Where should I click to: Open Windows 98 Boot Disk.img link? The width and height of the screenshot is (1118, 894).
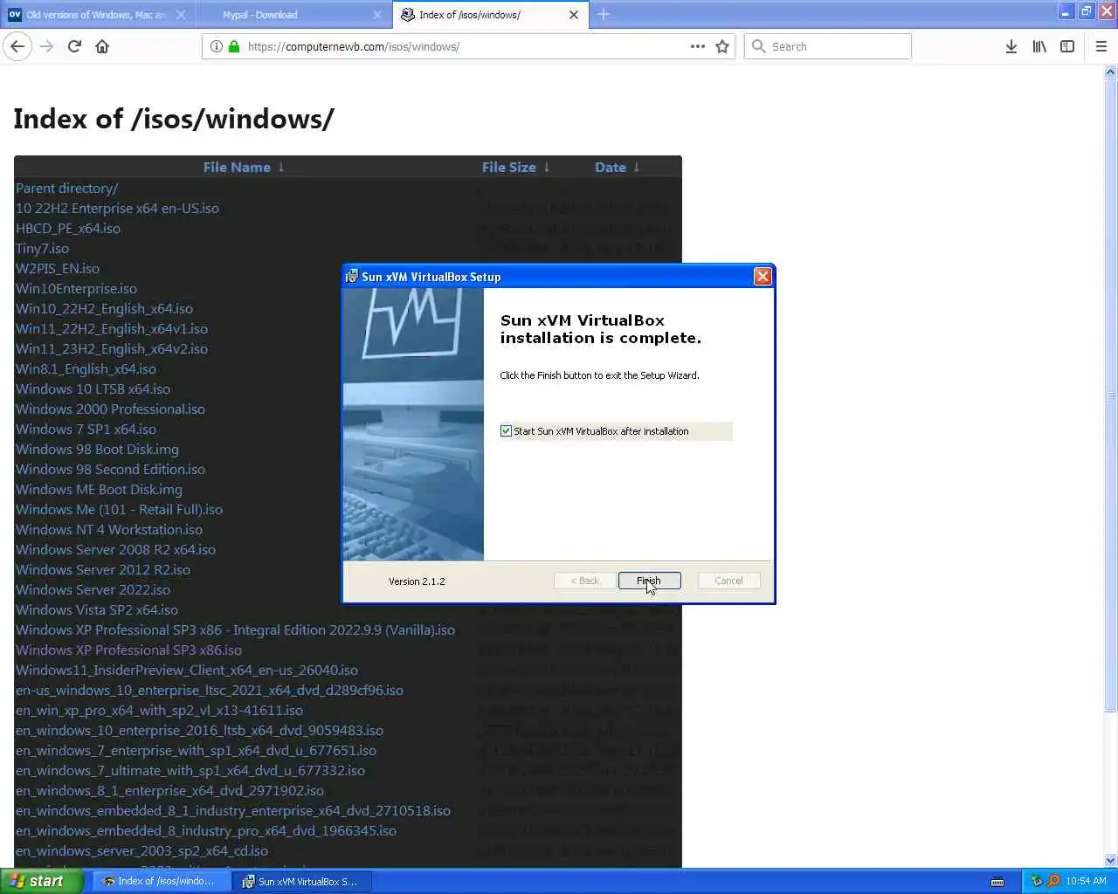(97, 449)
